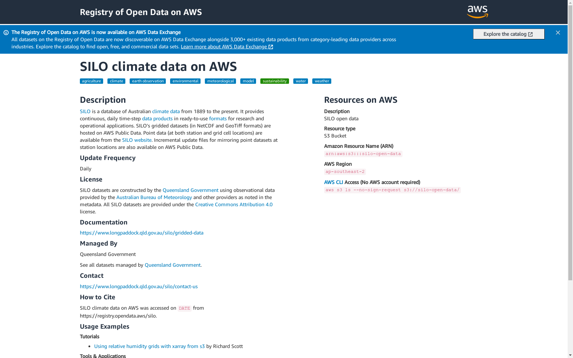This screenshot has width=573, height=358.
Task: Open the AWS CLI link
Action: pyautogui.click(x=333, y=182)
